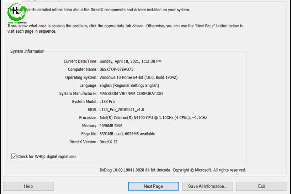Select computer name DESKTOP-07EAO71 text
The image size is (291, 194).
(x=116, y=69)
